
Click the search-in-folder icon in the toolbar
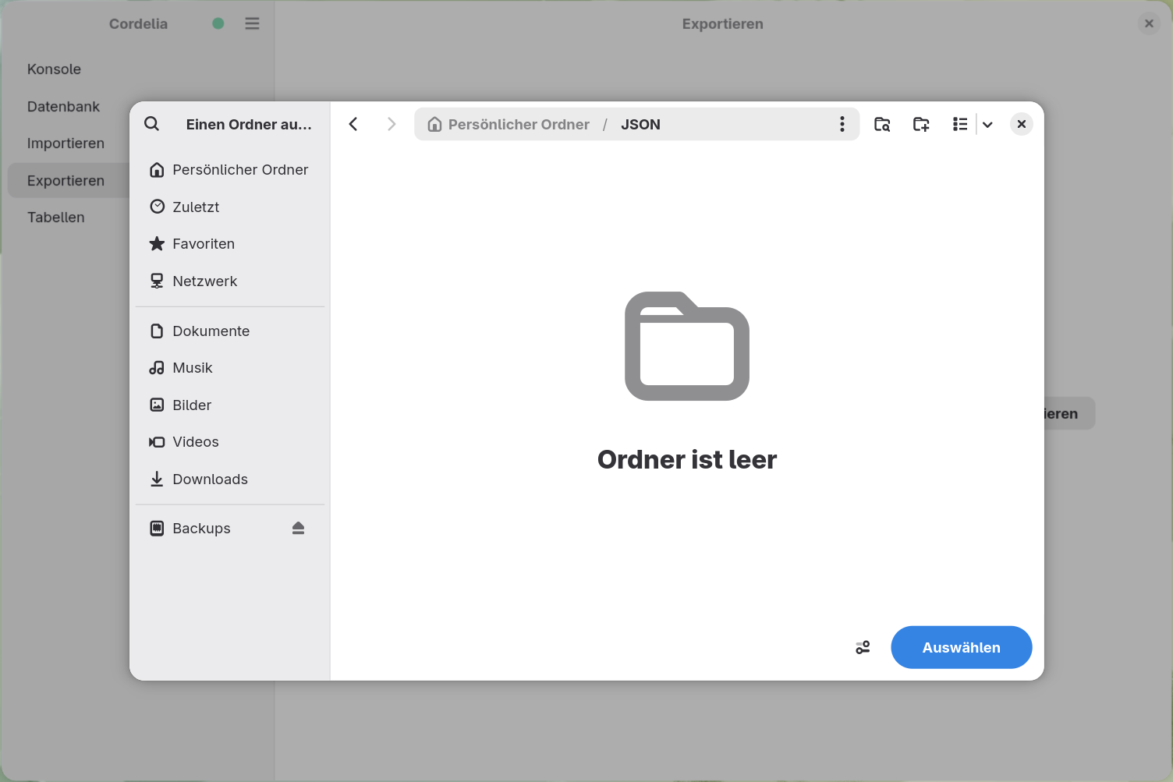[x=882, y=124]
